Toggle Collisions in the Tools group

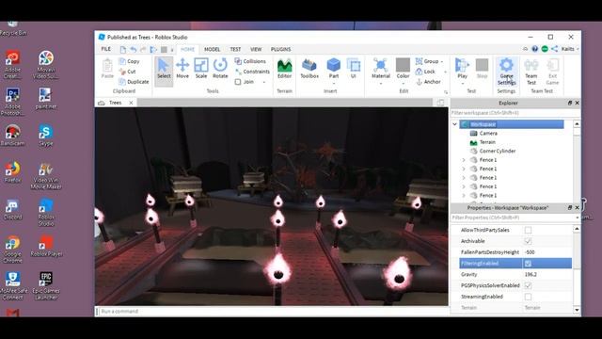point(250,61)
